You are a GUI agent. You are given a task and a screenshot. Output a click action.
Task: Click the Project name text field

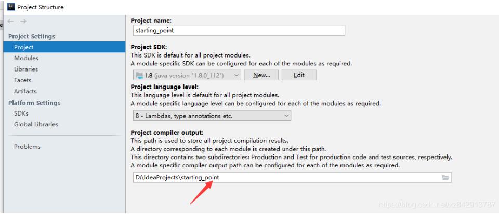click(x=238, y=31)
